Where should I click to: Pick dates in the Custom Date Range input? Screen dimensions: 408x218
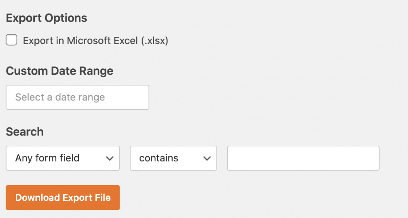coord(78,97)
